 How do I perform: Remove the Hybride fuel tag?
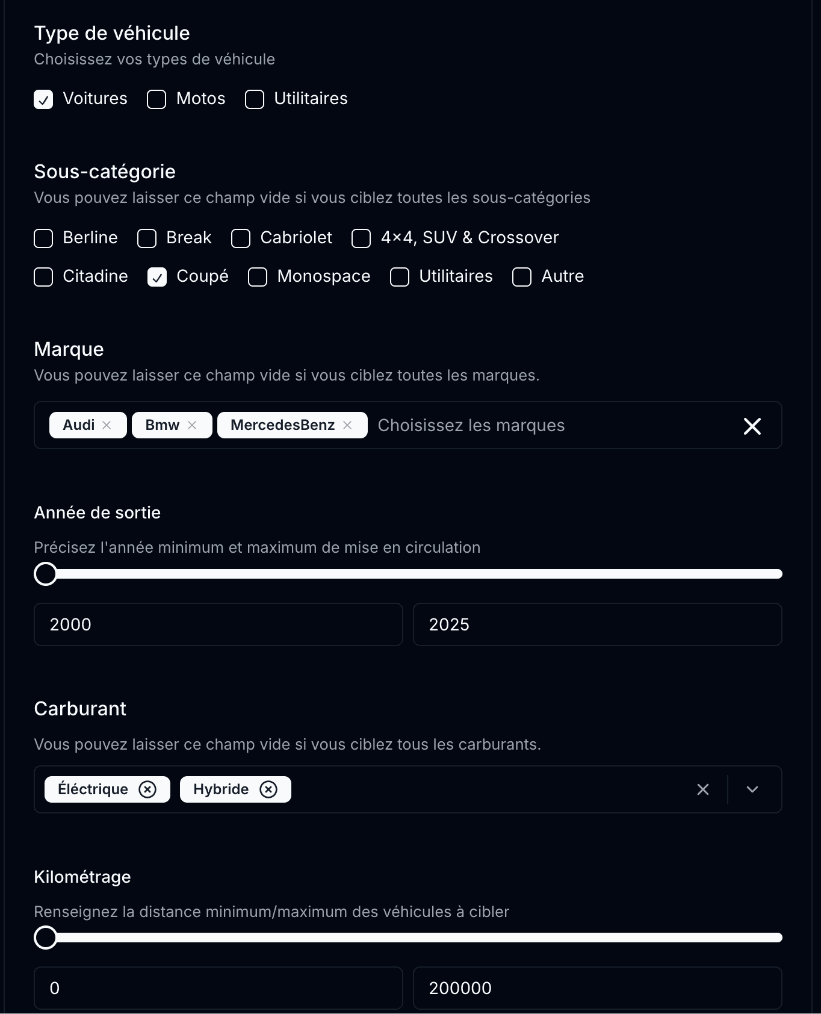[x=269, y=789]
